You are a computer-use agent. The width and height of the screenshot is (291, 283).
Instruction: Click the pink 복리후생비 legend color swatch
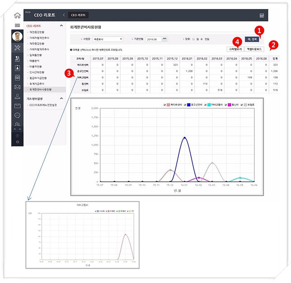[x=169, y=105]
